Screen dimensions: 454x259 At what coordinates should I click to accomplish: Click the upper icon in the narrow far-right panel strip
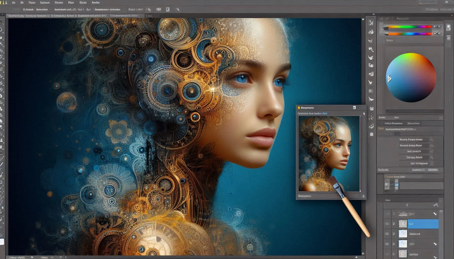point(449,27)
